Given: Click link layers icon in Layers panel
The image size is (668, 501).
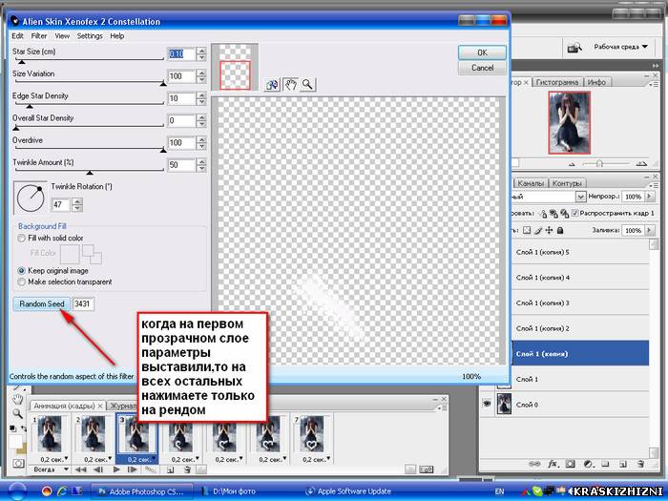Looking at the screenshot, I should point(533,464).
